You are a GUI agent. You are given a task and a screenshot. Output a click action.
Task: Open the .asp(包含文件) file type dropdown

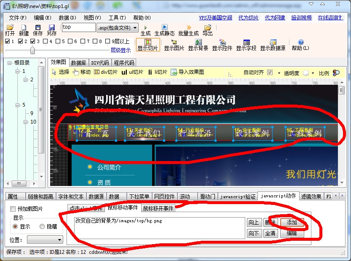pos(118,28)
